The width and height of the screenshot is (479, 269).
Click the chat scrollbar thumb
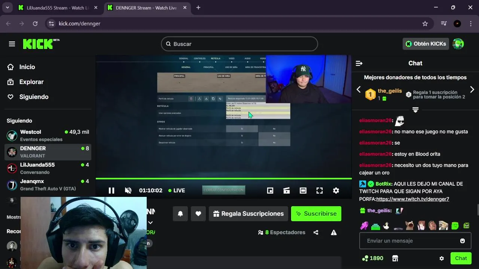(x=478, y=210)
